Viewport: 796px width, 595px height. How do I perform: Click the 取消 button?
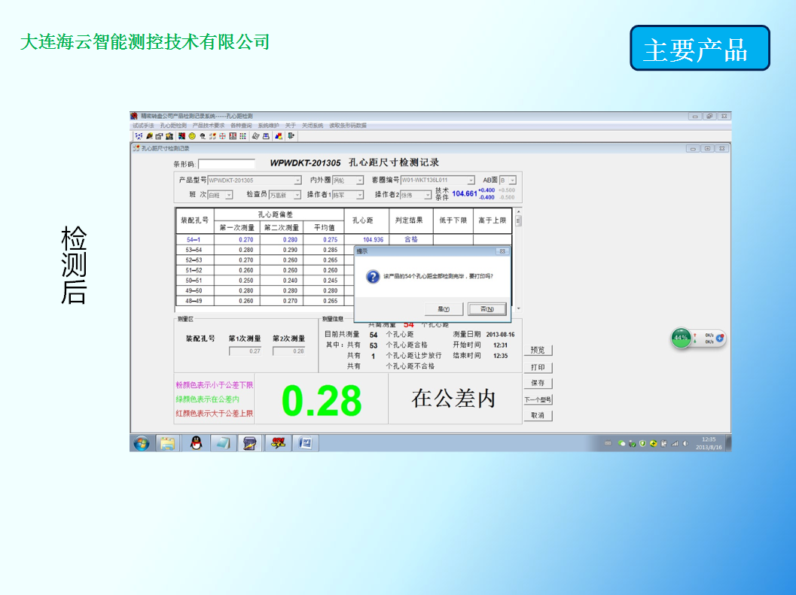pyautogui.click(x=538, y=415)
